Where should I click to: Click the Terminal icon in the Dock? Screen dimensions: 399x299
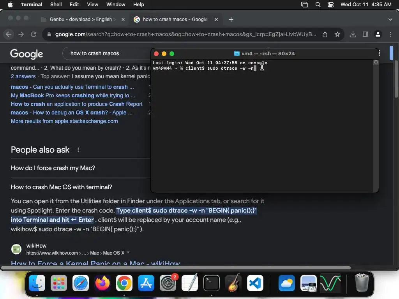pyautogui.click(x=212, y=283)
